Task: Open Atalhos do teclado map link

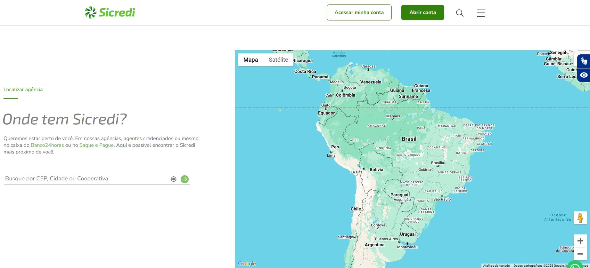Action: (496, 266)
